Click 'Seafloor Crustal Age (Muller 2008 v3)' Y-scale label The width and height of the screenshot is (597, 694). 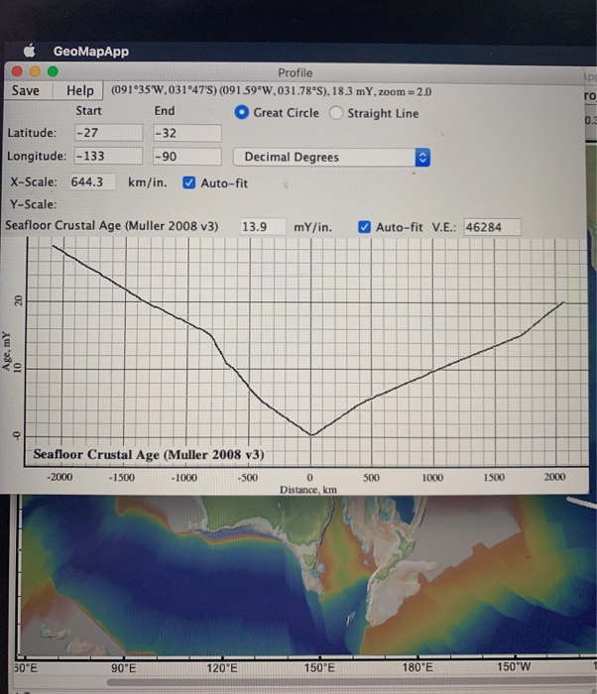click(112, 226)
